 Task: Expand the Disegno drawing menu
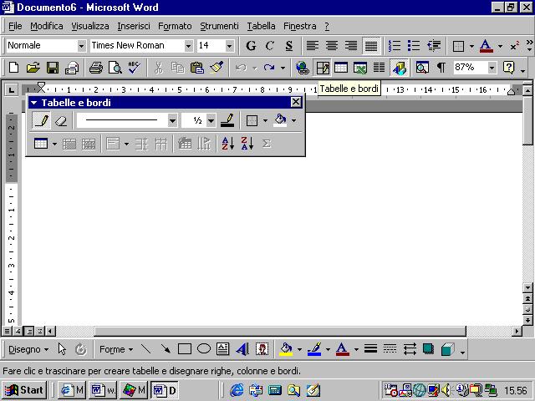click(28, 349)
